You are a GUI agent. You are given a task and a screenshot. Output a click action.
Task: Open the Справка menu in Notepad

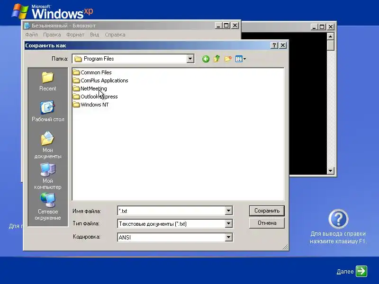[115, 35]
